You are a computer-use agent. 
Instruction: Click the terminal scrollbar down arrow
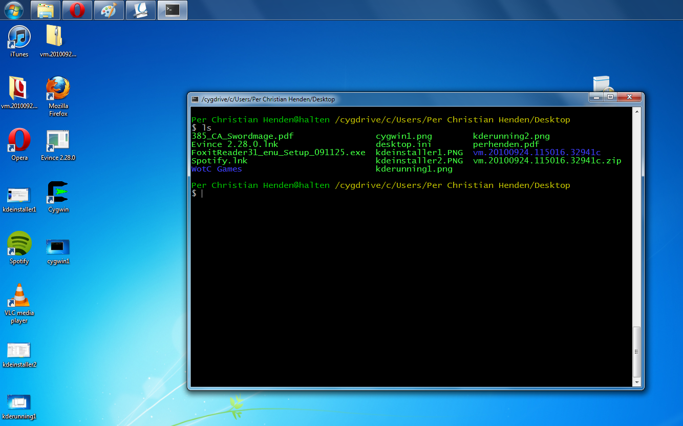(637, 382)
